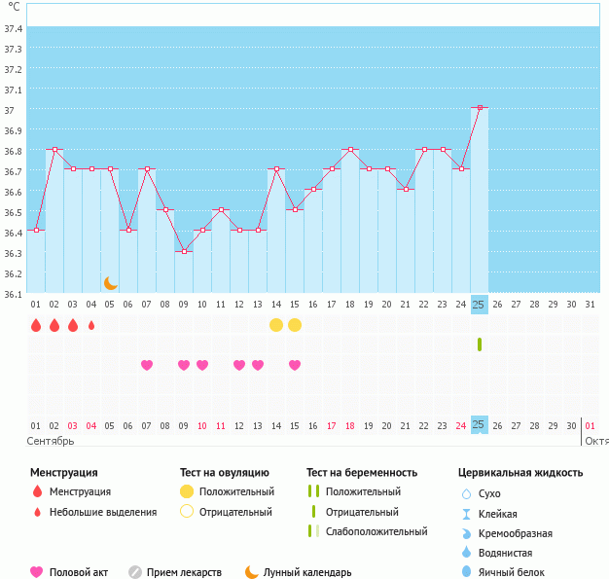Click the 'Сентябрь' month label

[x=51, y=441]
